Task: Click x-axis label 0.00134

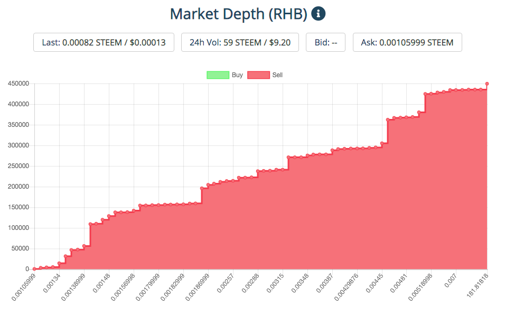Action: click(52, 283)
